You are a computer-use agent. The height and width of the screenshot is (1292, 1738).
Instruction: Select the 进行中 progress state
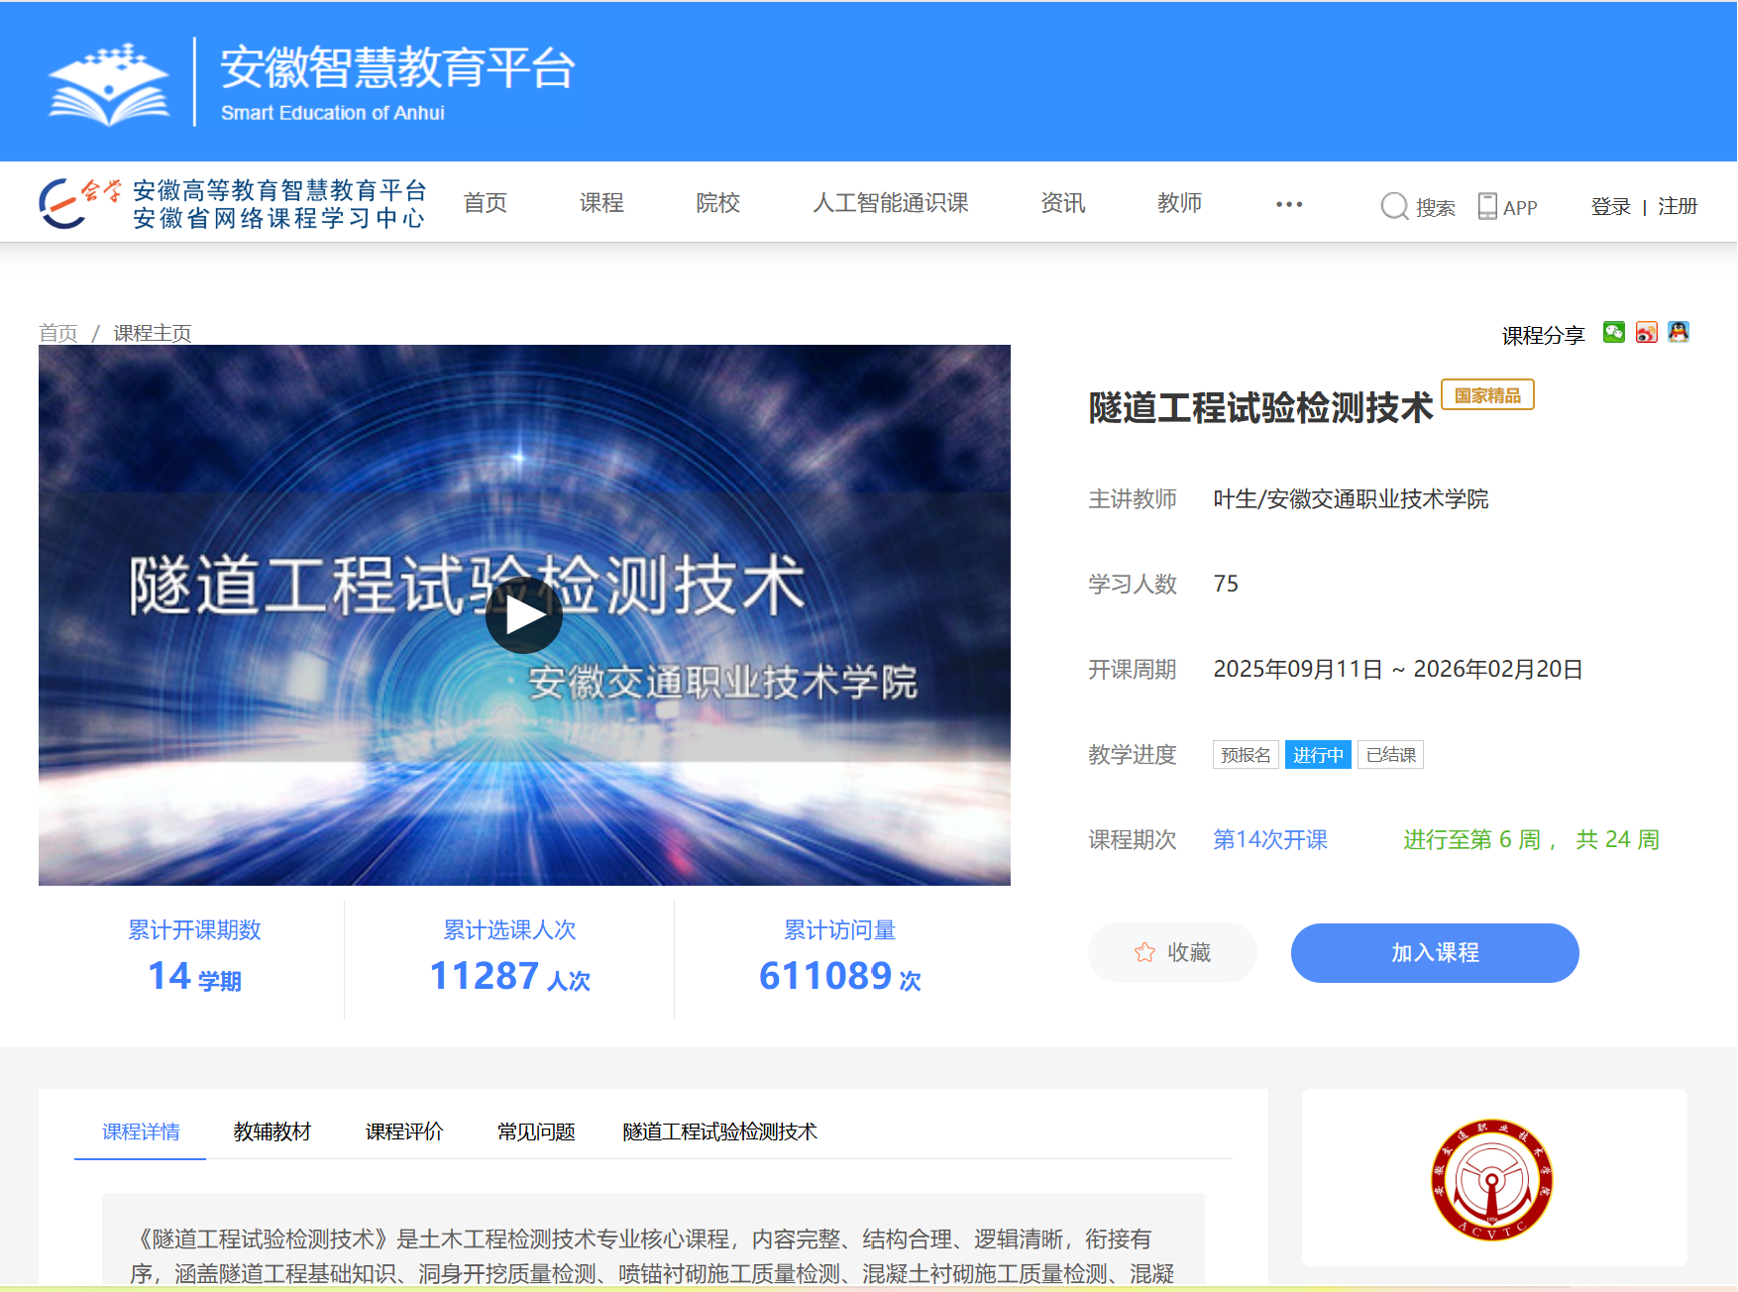(x=1318, y=754)
